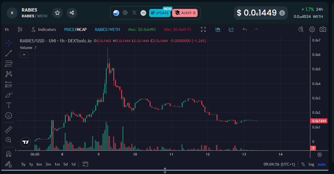Change the 1h time interval
This screenshot has height=174, width=334.
tap(7, 29)
